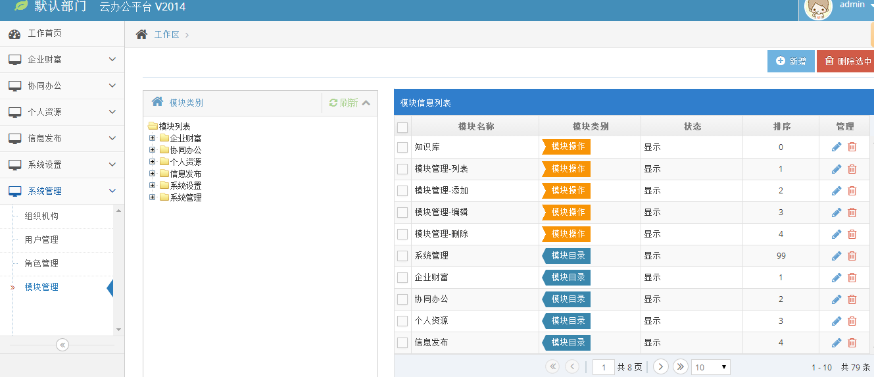Click the 刷新 refresh button
Viewport: 874px width, 377px height.
tap(343, 103)
